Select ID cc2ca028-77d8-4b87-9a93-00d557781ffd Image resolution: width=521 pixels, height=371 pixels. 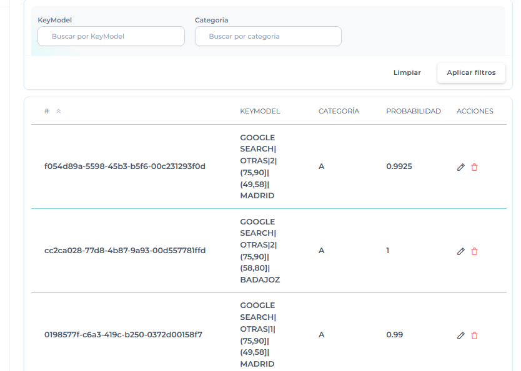[125, 251]
